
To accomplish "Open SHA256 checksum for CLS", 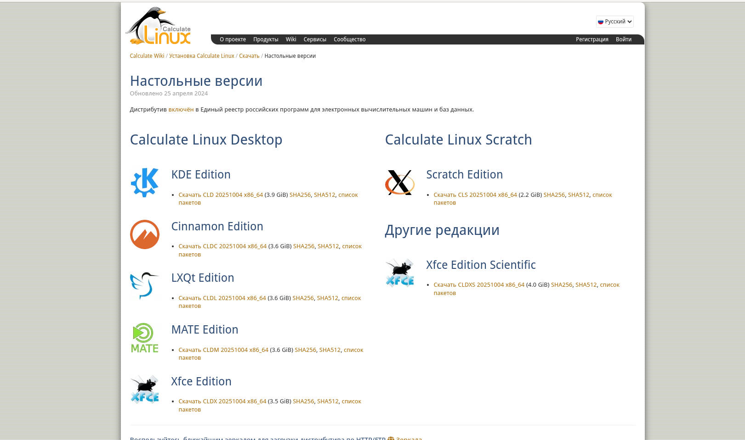I will click(x=554, y=195).
